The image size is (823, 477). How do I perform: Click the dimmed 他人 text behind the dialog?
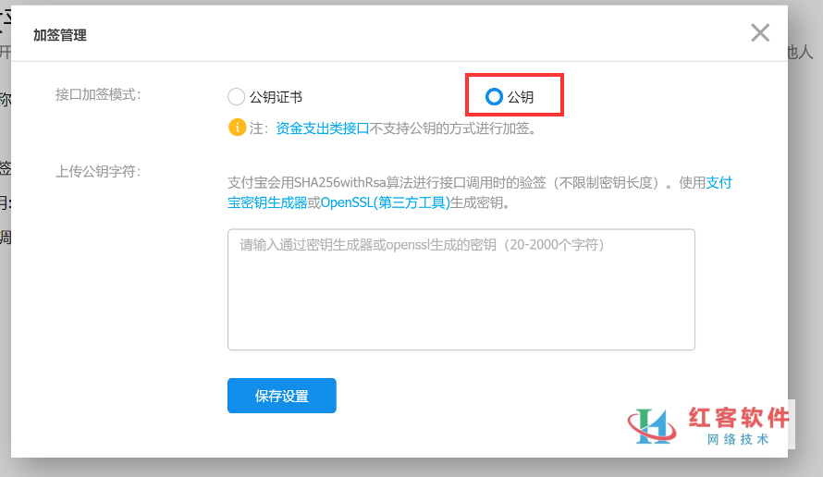click(x=801, y=52)
